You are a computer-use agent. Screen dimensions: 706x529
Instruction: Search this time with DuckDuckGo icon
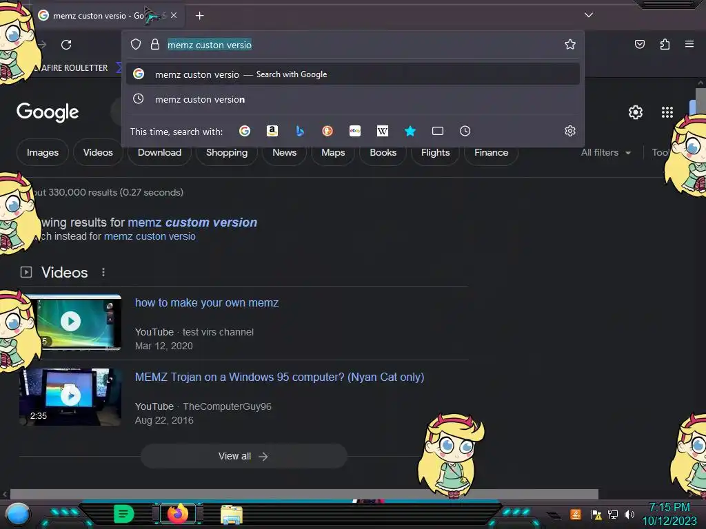[327, 131]
